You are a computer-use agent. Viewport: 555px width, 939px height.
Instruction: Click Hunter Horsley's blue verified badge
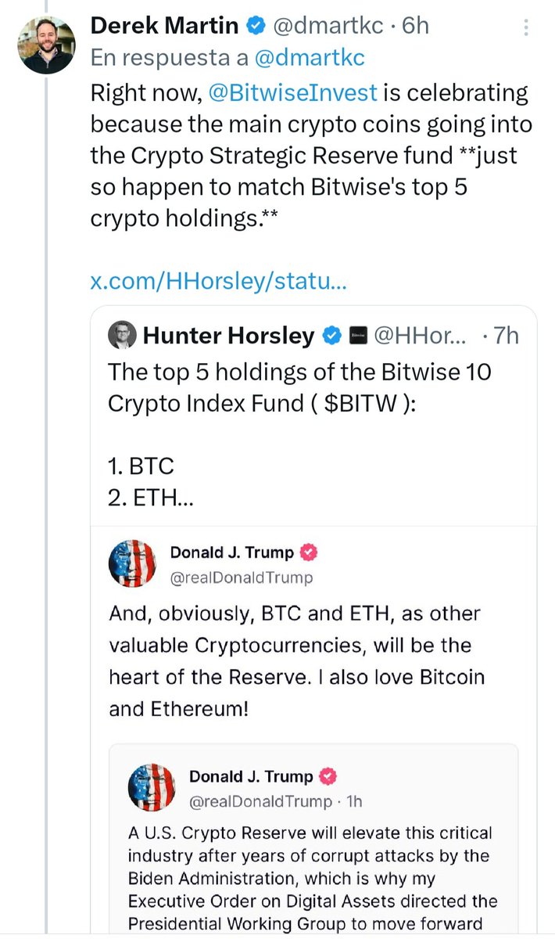click(332, 336)
